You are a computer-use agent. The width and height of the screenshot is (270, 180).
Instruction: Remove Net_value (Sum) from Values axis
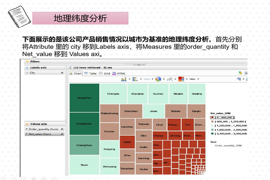point(62,134)
